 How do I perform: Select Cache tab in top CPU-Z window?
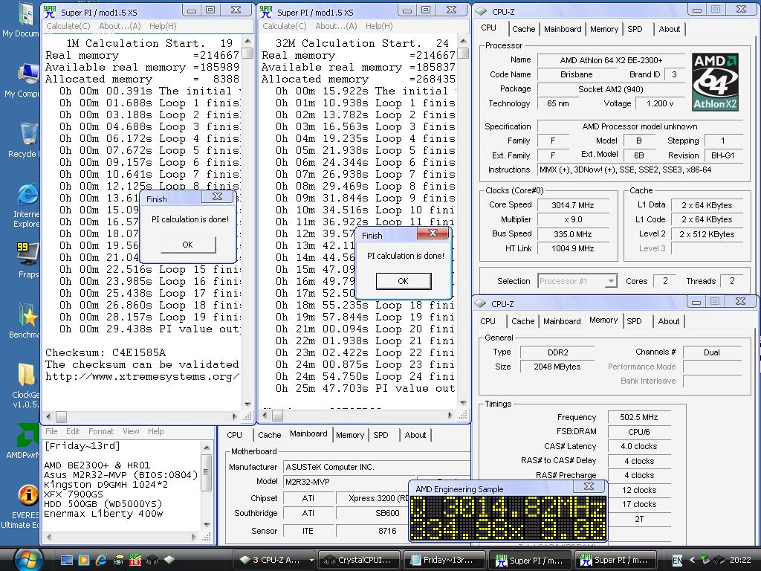point(524,29)
